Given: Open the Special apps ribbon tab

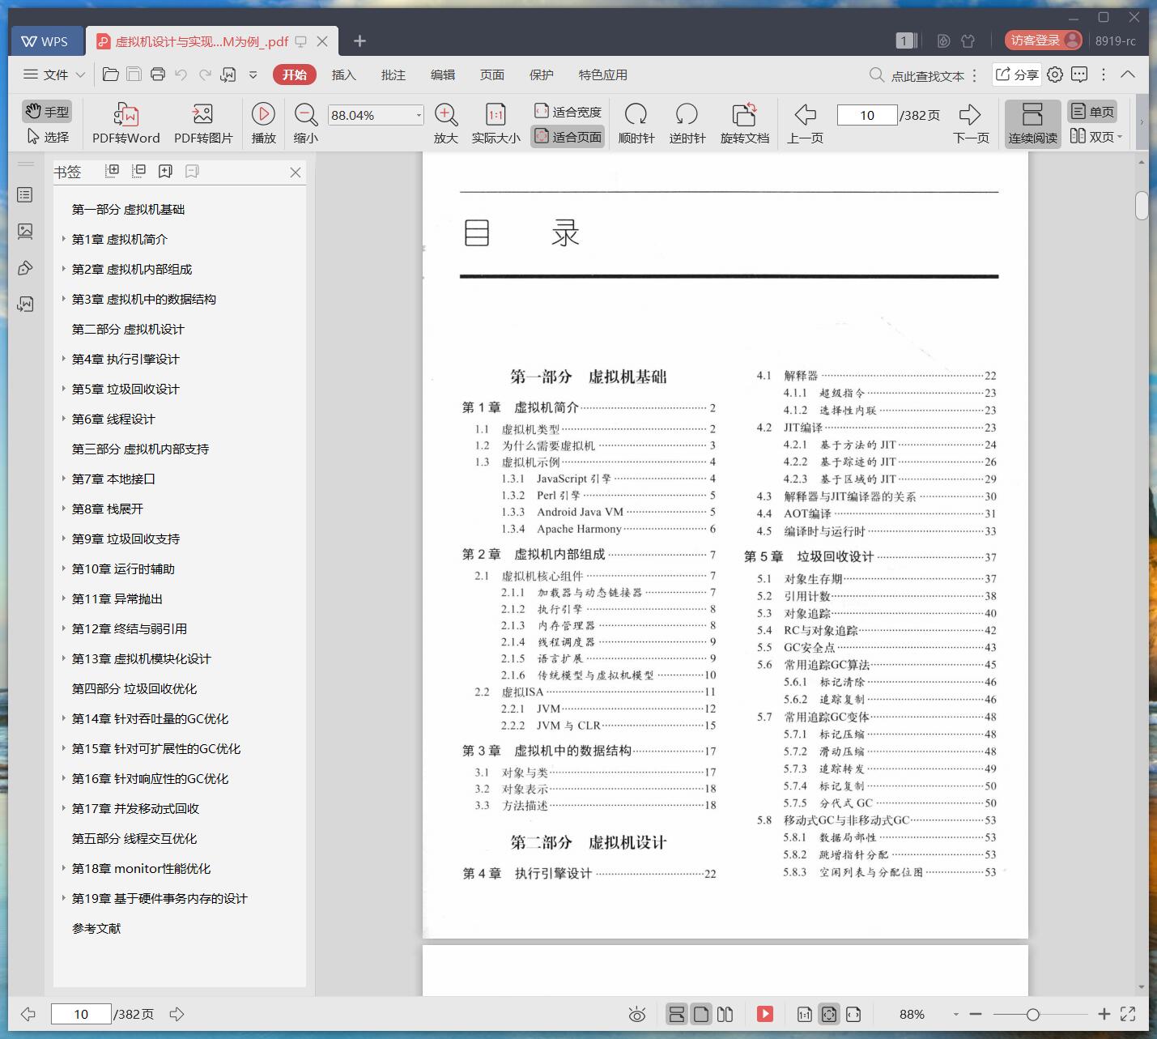Looking at the screenshot, I should coord(602,75).
